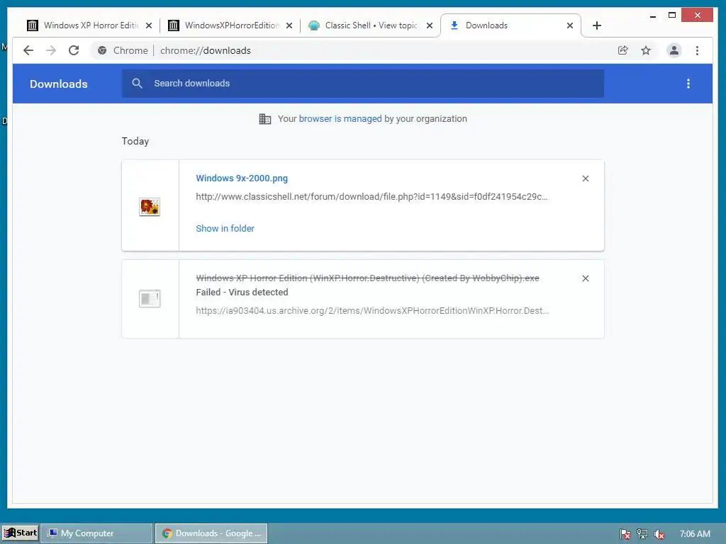Open the managed organization building icon
Screen dimensions: 726x544
265,119
